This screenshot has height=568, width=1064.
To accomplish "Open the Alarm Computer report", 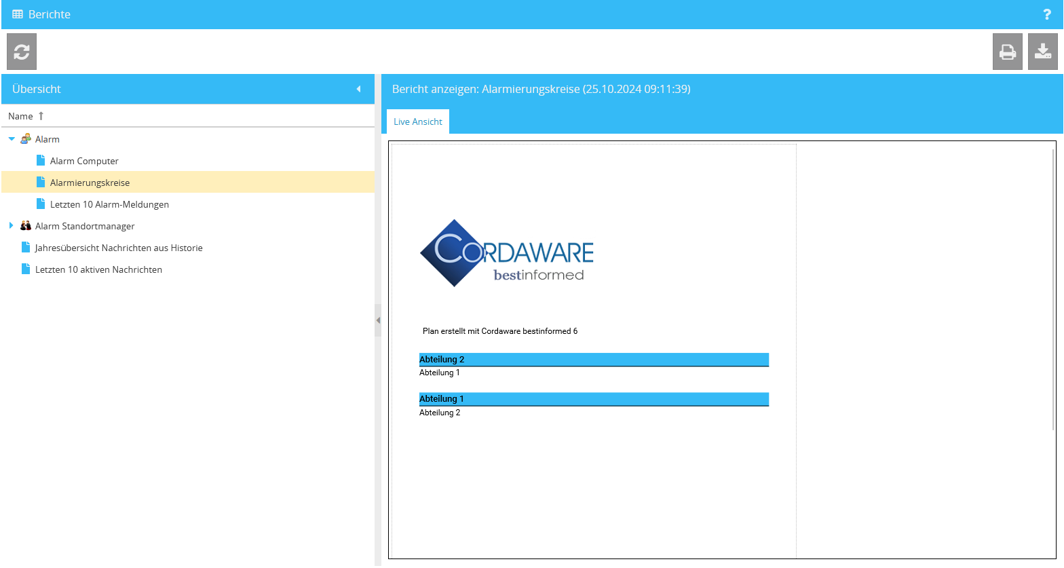I will pos(84,161).
